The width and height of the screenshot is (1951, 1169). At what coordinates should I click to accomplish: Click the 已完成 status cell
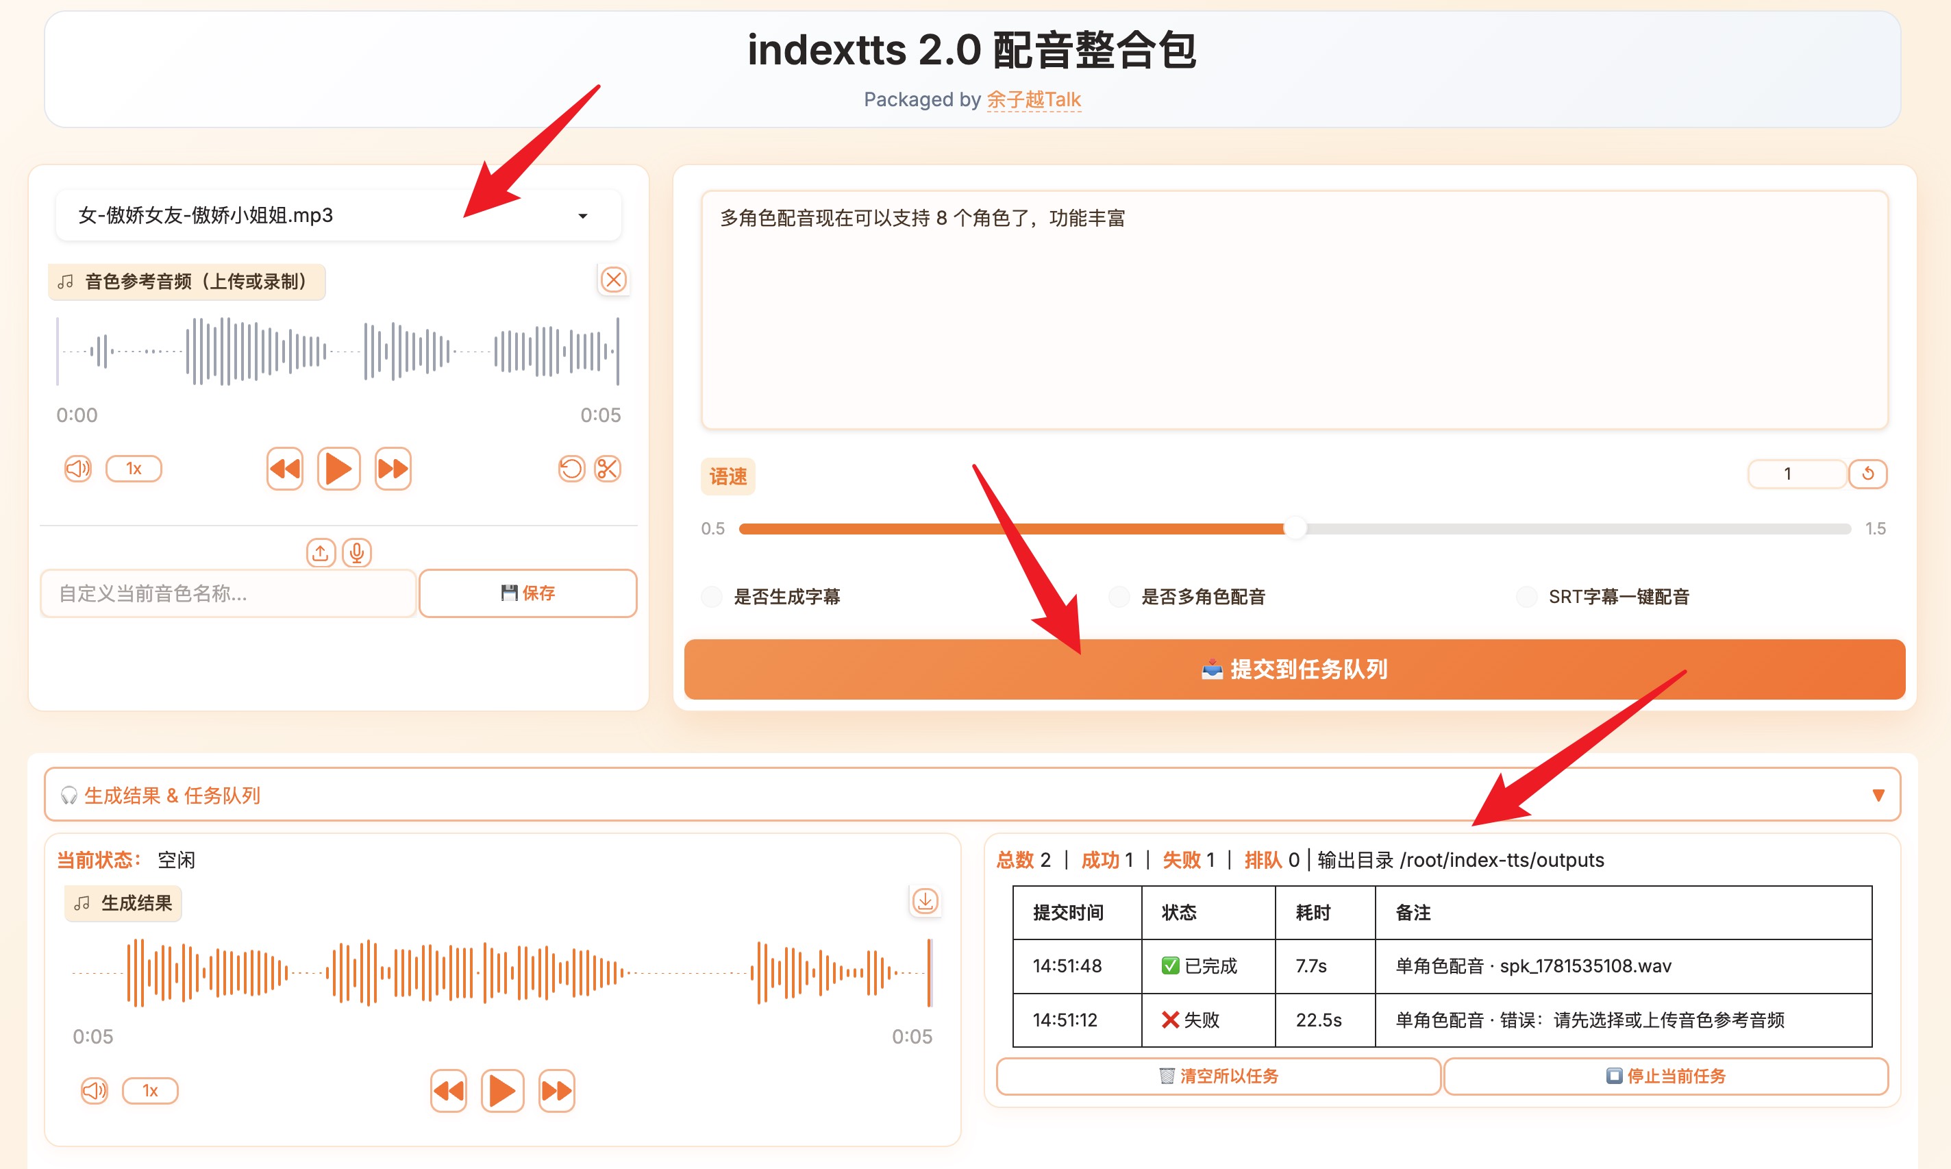coord(1208,965)
